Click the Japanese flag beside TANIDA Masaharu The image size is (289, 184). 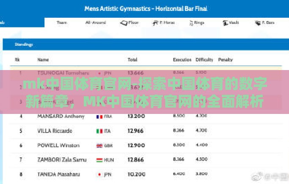click(x=99, y=174)
